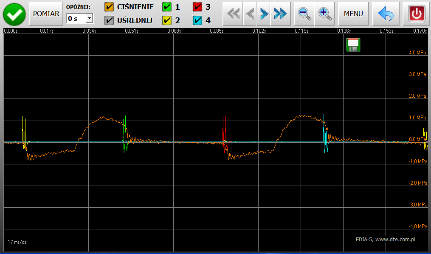
Task: Toggle red channel 3 checkbox
Action: click(x=197, y=7)
